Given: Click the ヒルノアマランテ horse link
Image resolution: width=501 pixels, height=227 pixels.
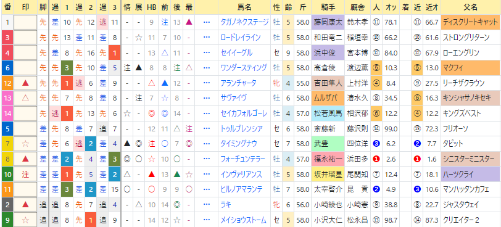Looking at the screenshot, I should pos(242,189).
